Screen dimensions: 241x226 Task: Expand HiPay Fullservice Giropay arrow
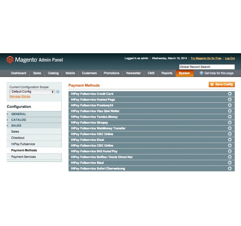point(230,122)
